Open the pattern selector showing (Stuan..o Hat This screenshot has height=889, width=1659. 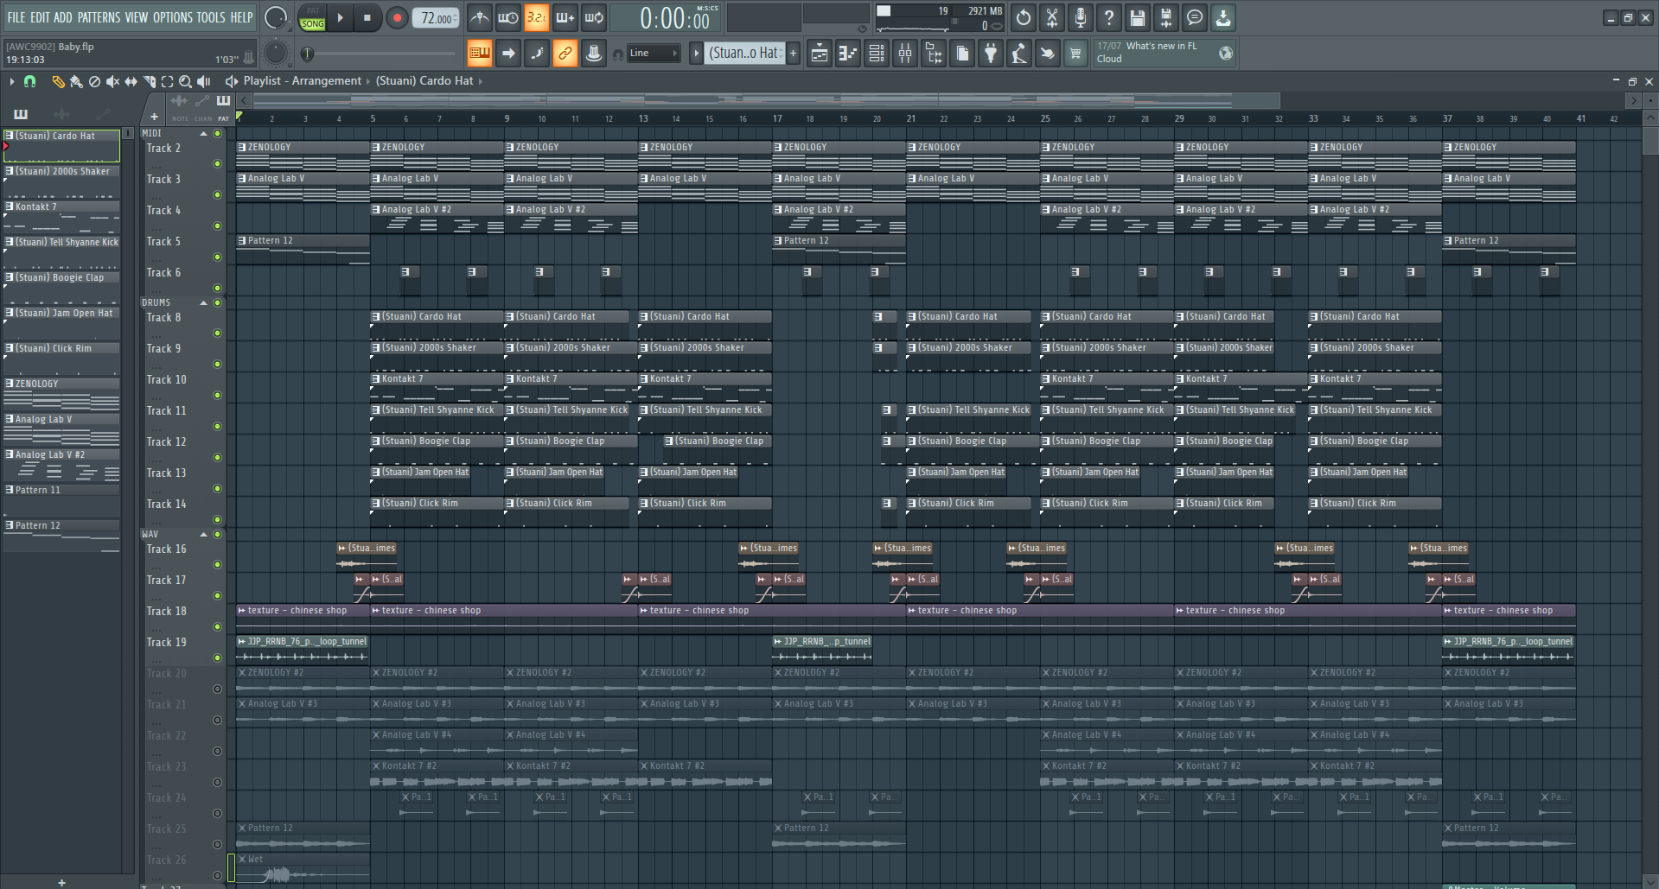click(745, 54)
